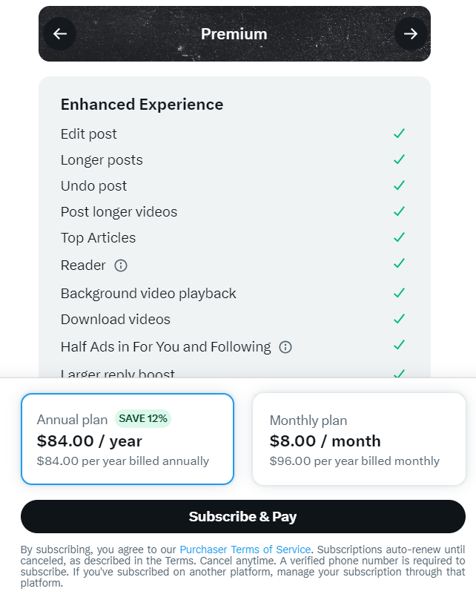476x597 pixels.
Task: Click the left arrow to previous tier
Action: coord(60,34)
